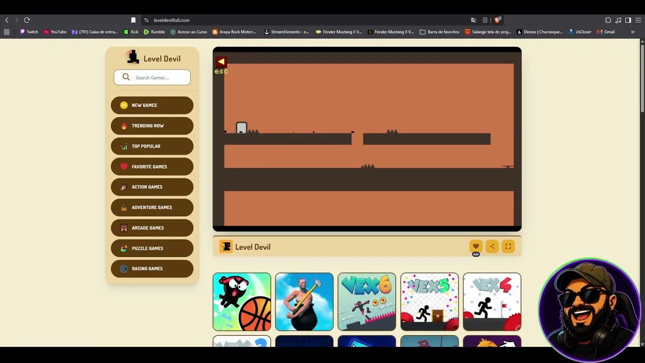Open the Kick bookmark
Viewport: 645px width, 363px height.
(x=131, y=32)
